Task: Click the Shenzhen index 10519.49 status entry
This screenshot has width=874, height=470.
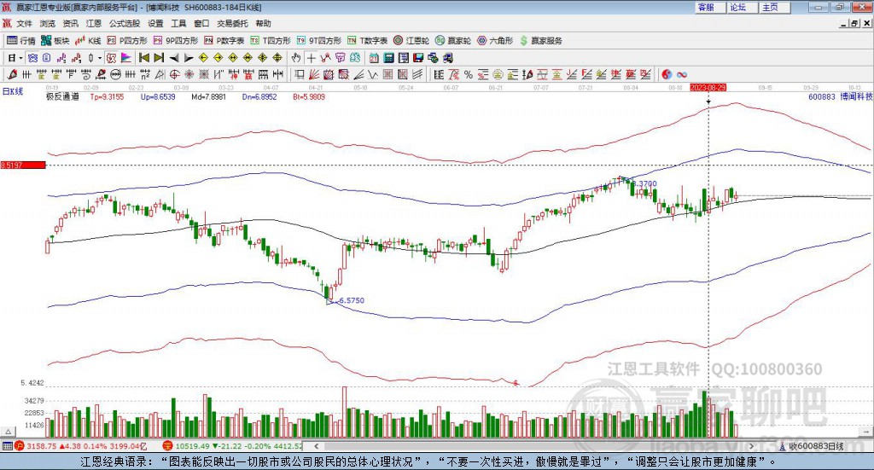Action: 232,446
